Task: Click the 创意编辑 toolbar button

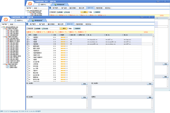Action: [x=37, y=28]
